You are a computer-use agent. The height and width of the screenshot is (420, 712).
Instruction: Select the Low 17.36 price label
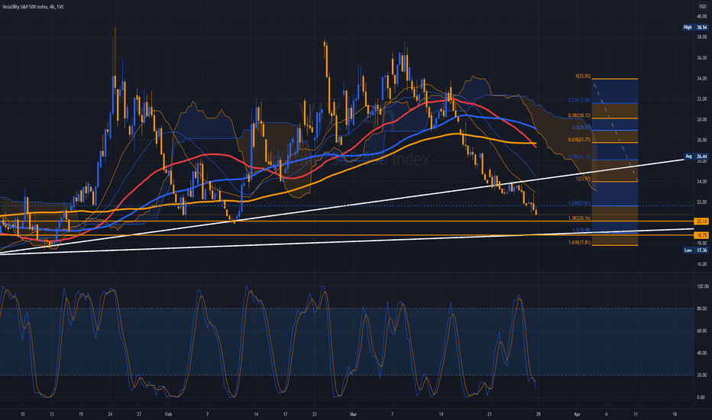pyautogui.click(x=696, y=250)
